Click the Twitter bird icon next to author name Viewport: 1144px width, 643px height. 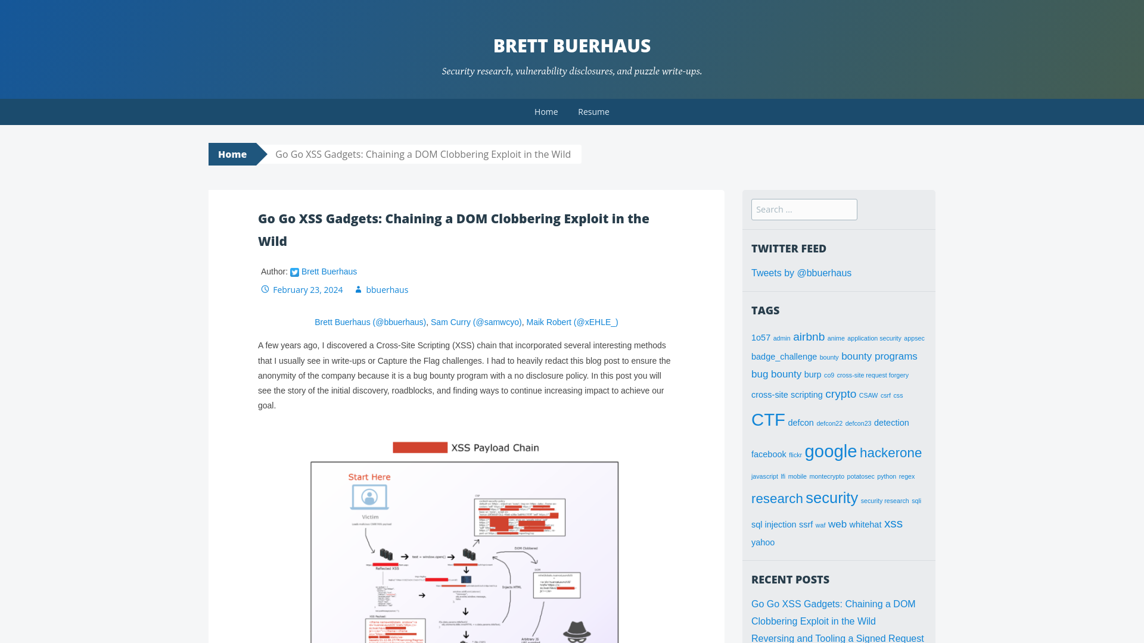click(295, 271)
